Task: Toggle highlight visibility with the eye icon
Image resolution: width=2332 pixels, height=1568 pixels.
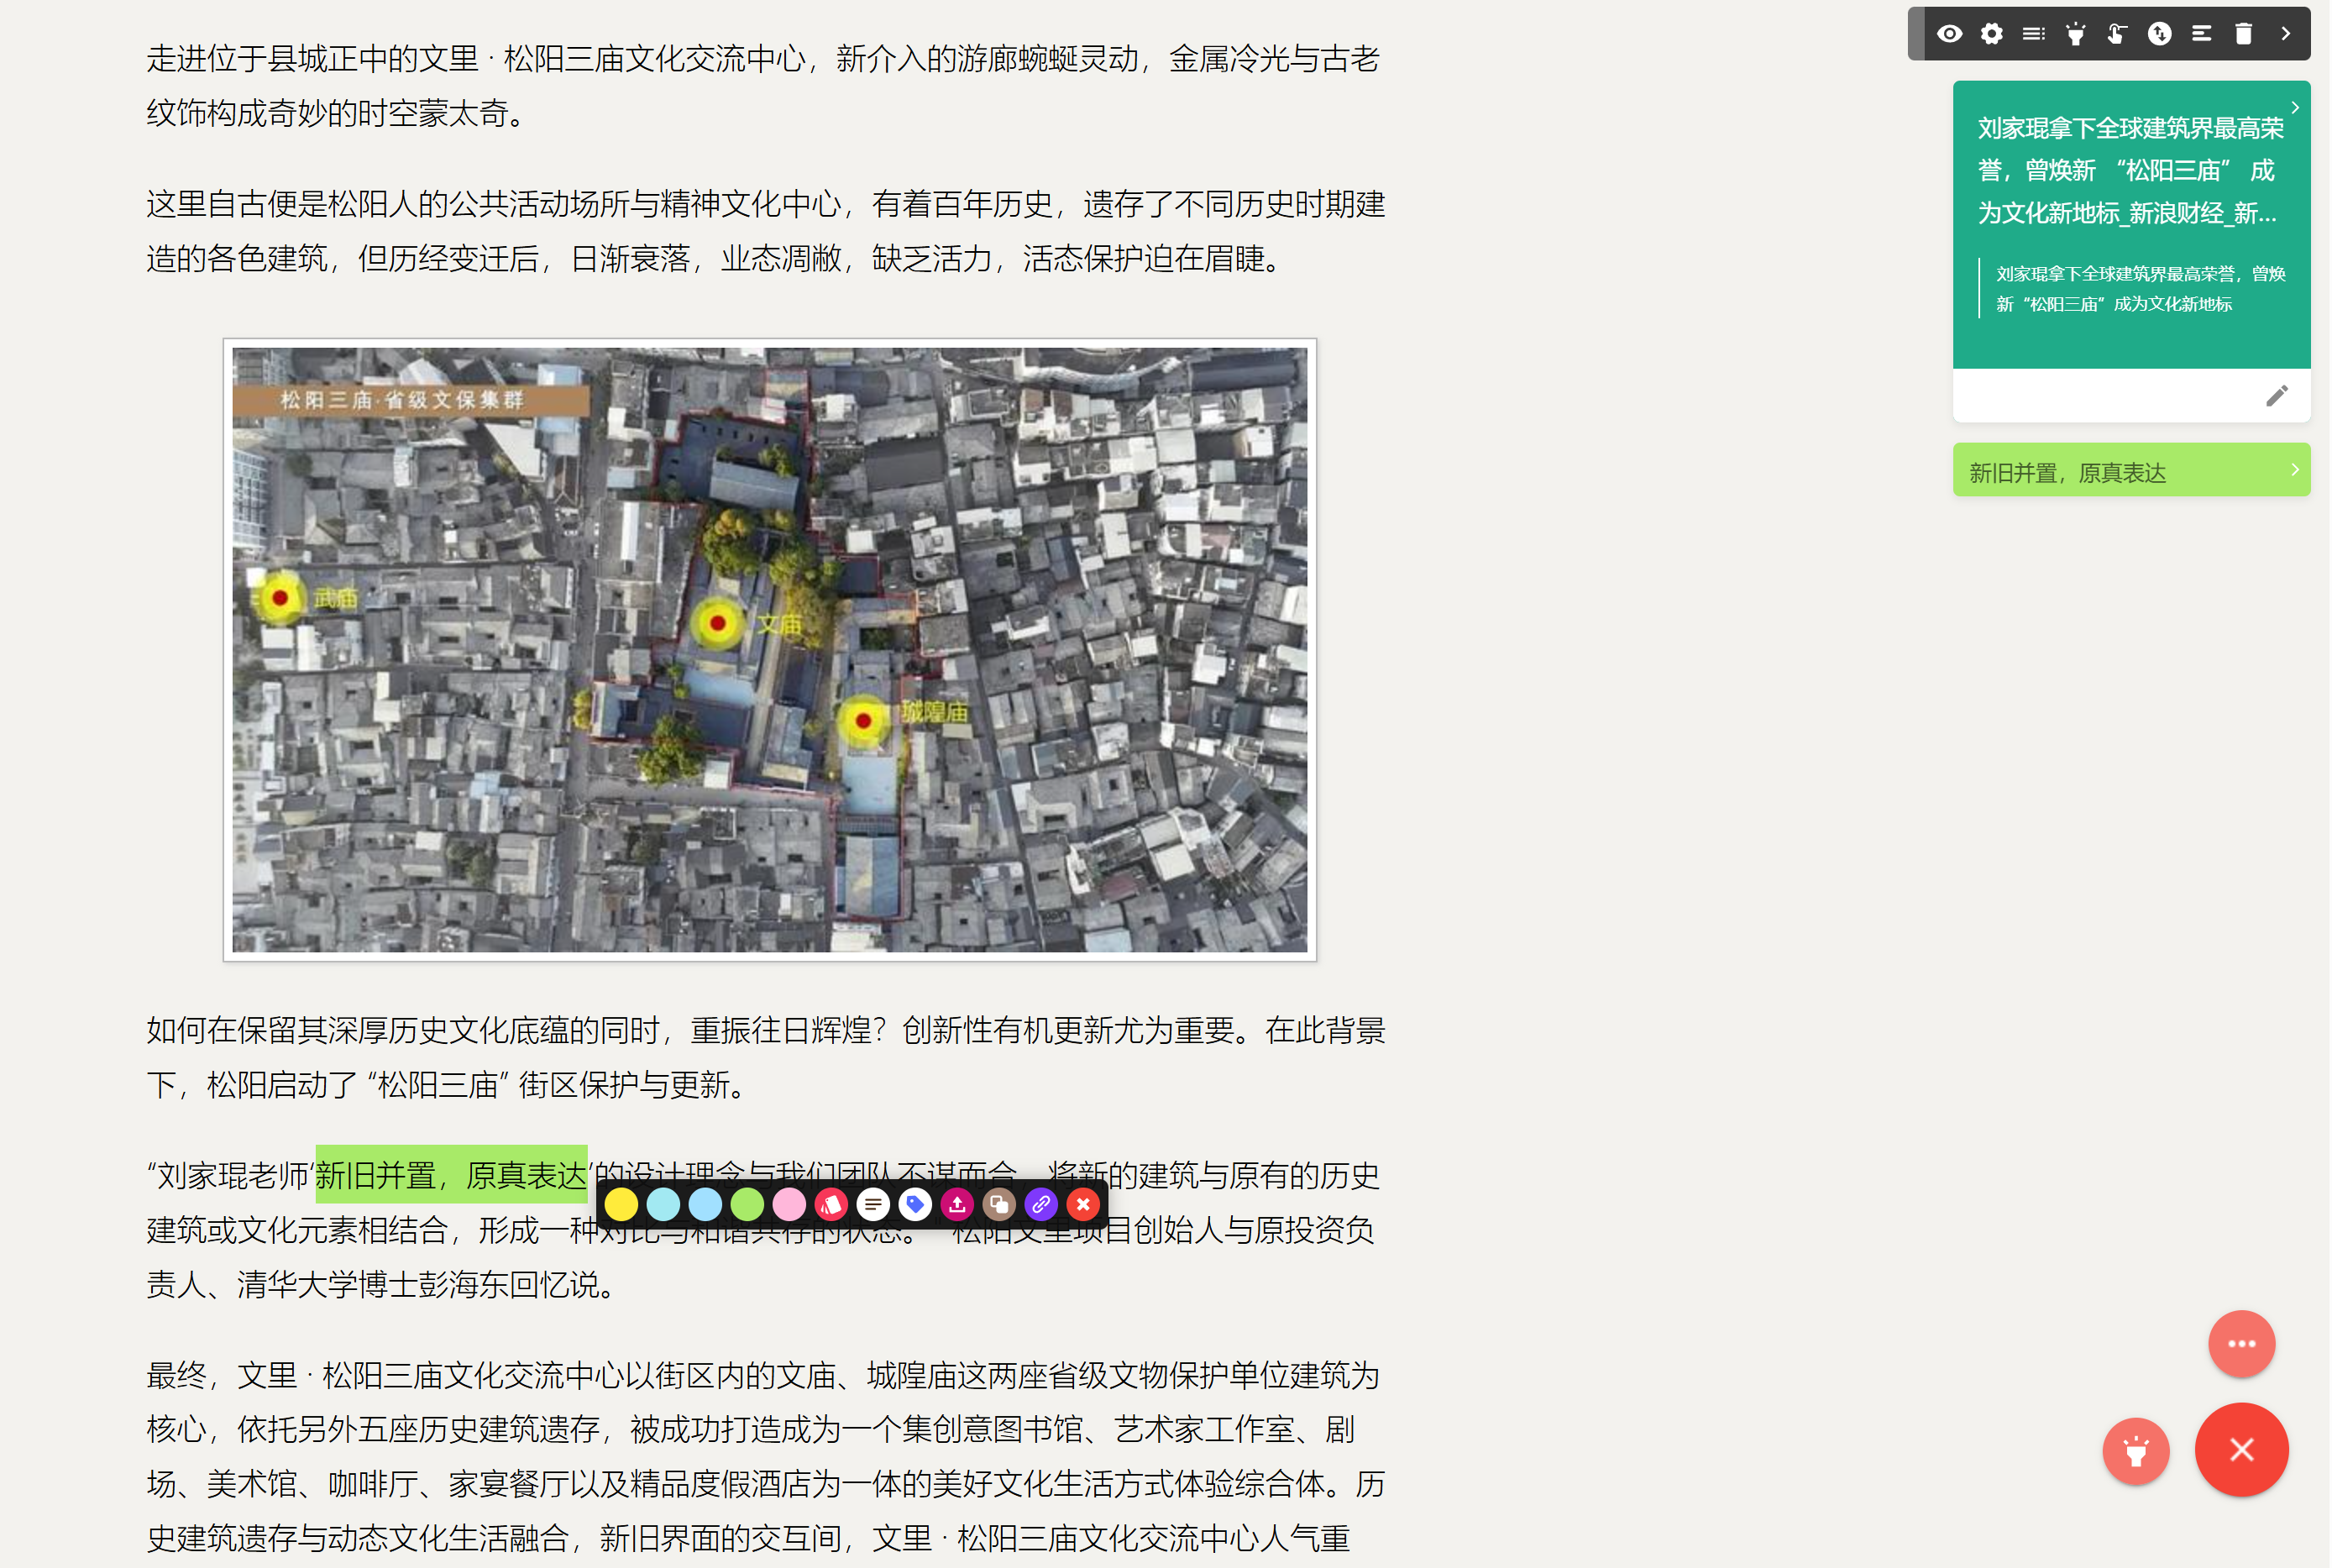Action: tap(1950, 33)
